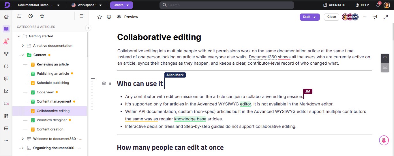The width and height of the screenshot is (394, 156).
Task: Expand the AI native documentation folder
Action: point(23,46)
